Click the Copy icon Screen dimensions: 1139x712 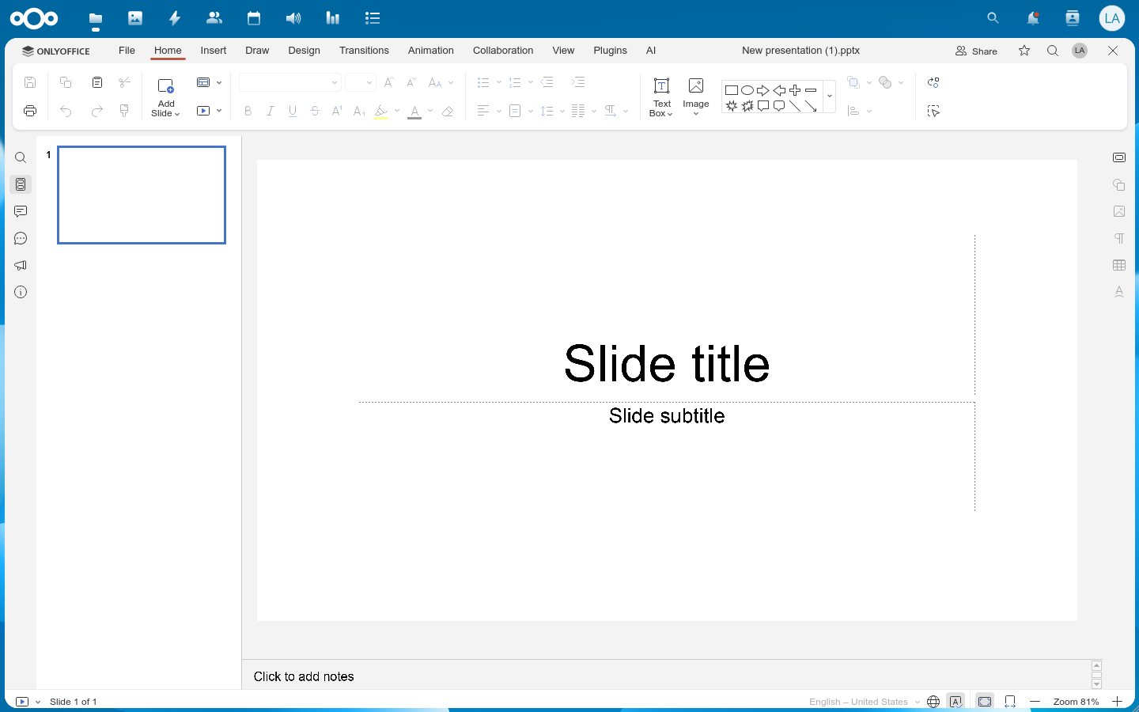tap(66, 82)
